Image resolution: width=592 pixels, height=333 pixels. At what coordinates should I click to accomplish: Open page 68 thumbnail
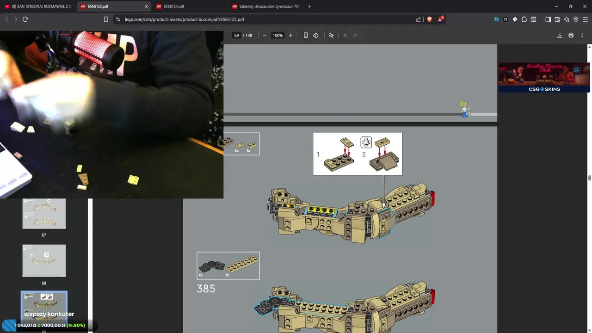click(44, 261)
